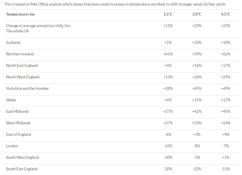Click the +49% value for Yorkshire
Image resolution: width=242 pixels, height=175 pixels.
pyautogui.click(x=226, y=88)
